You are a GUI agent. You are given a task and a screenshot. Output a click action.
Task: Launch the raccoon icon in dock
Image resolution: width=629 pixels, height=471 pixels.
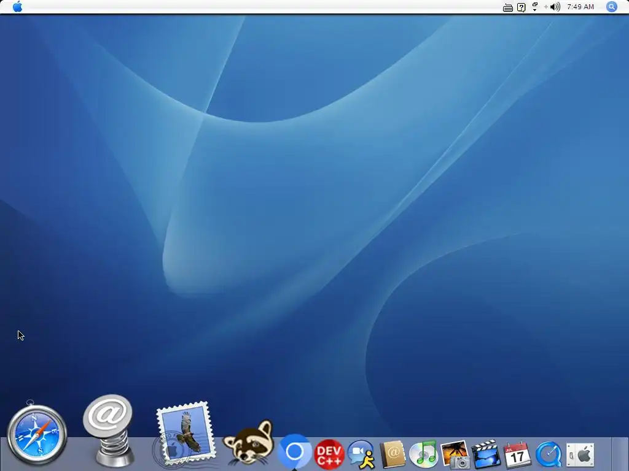pos(249,443)
